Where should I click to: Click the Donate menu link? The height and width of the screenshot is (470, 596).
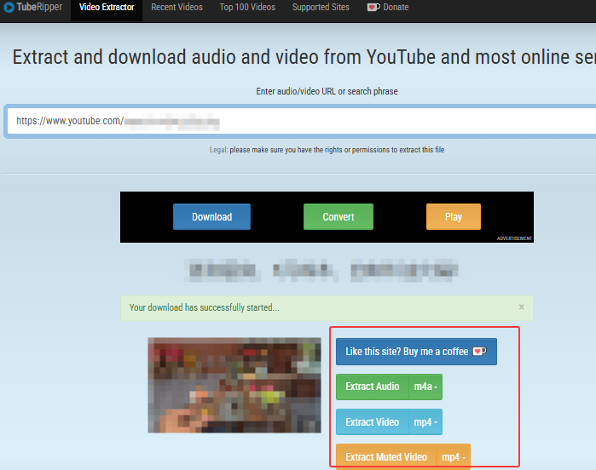(396, 7)
